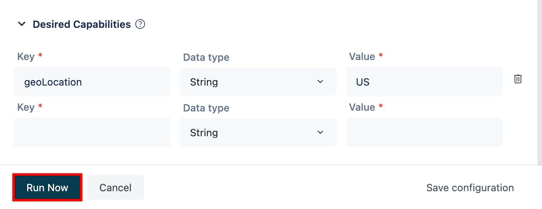
Task: Click the chevron arrow in the second String dropdown
Action: pos(320,132)
